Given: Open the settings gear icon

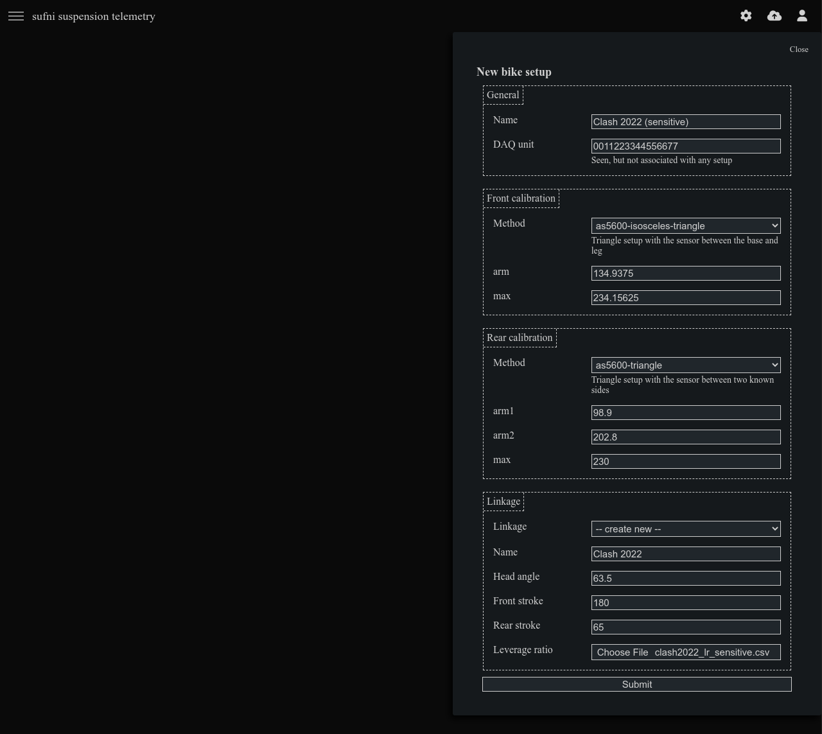Looking at the screenshot, I should [x=746, y=15].
